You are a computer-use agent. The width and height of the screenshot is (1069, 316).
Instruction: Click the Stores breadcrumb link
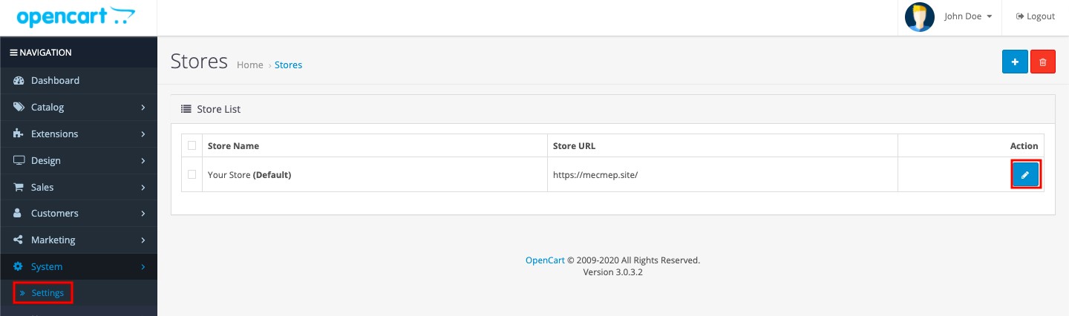[x=288, y=65]
